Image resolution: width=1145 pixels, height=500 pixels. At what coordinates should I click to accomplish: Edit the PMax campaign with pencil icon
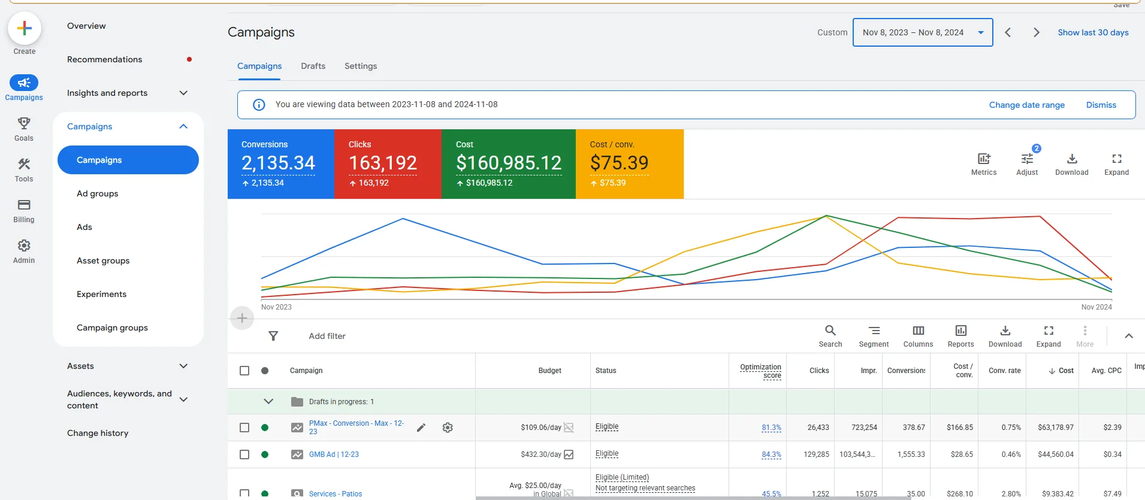pyautogui.click(x=421, y=428)
